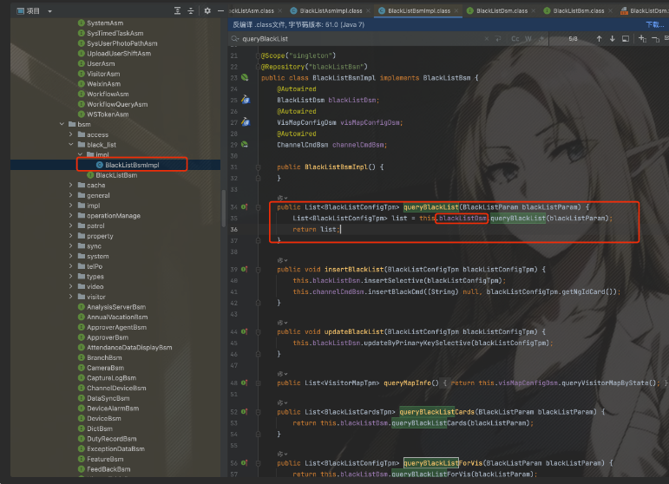The image size is (669, 484).
Task: Click the 下载... download sources link
Action: coord(655,25)
